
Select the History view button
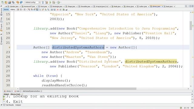click(x=13, y=9)
